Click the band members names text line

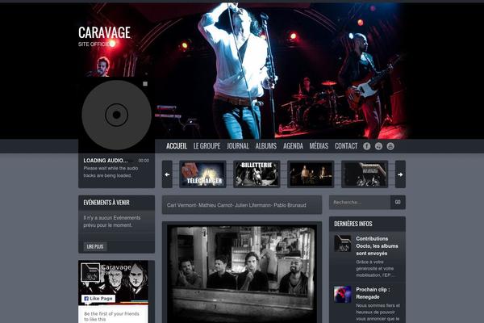click(x=236, y=205)
